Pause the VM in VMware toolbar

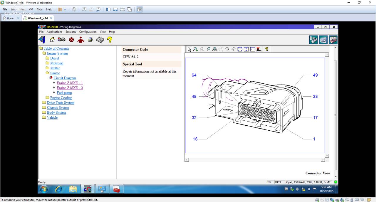(x=60, y=9)
